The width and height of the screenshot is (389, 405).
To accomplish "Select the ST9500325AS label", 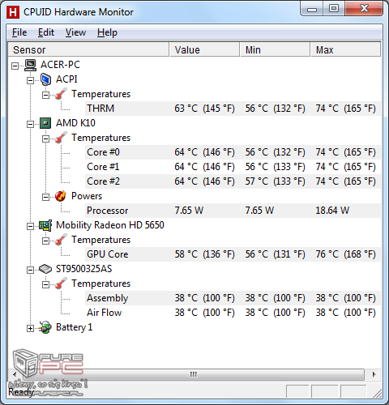I will coord(83,269).
